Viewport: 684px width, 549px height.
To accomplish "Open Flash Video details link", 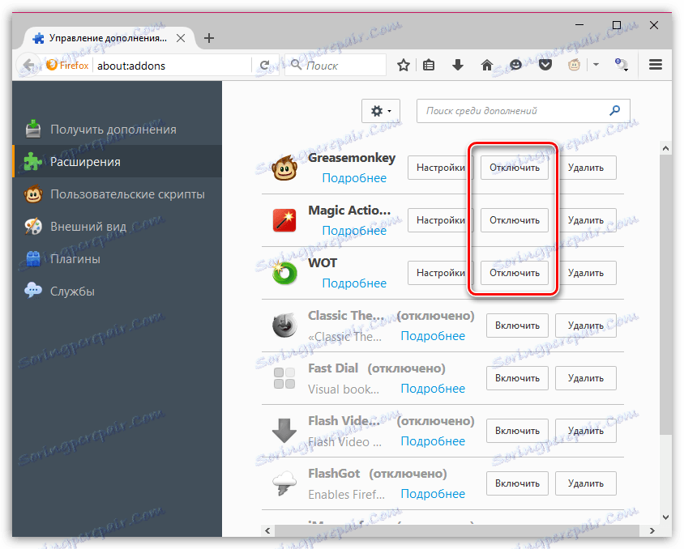I will pos(433,441).
